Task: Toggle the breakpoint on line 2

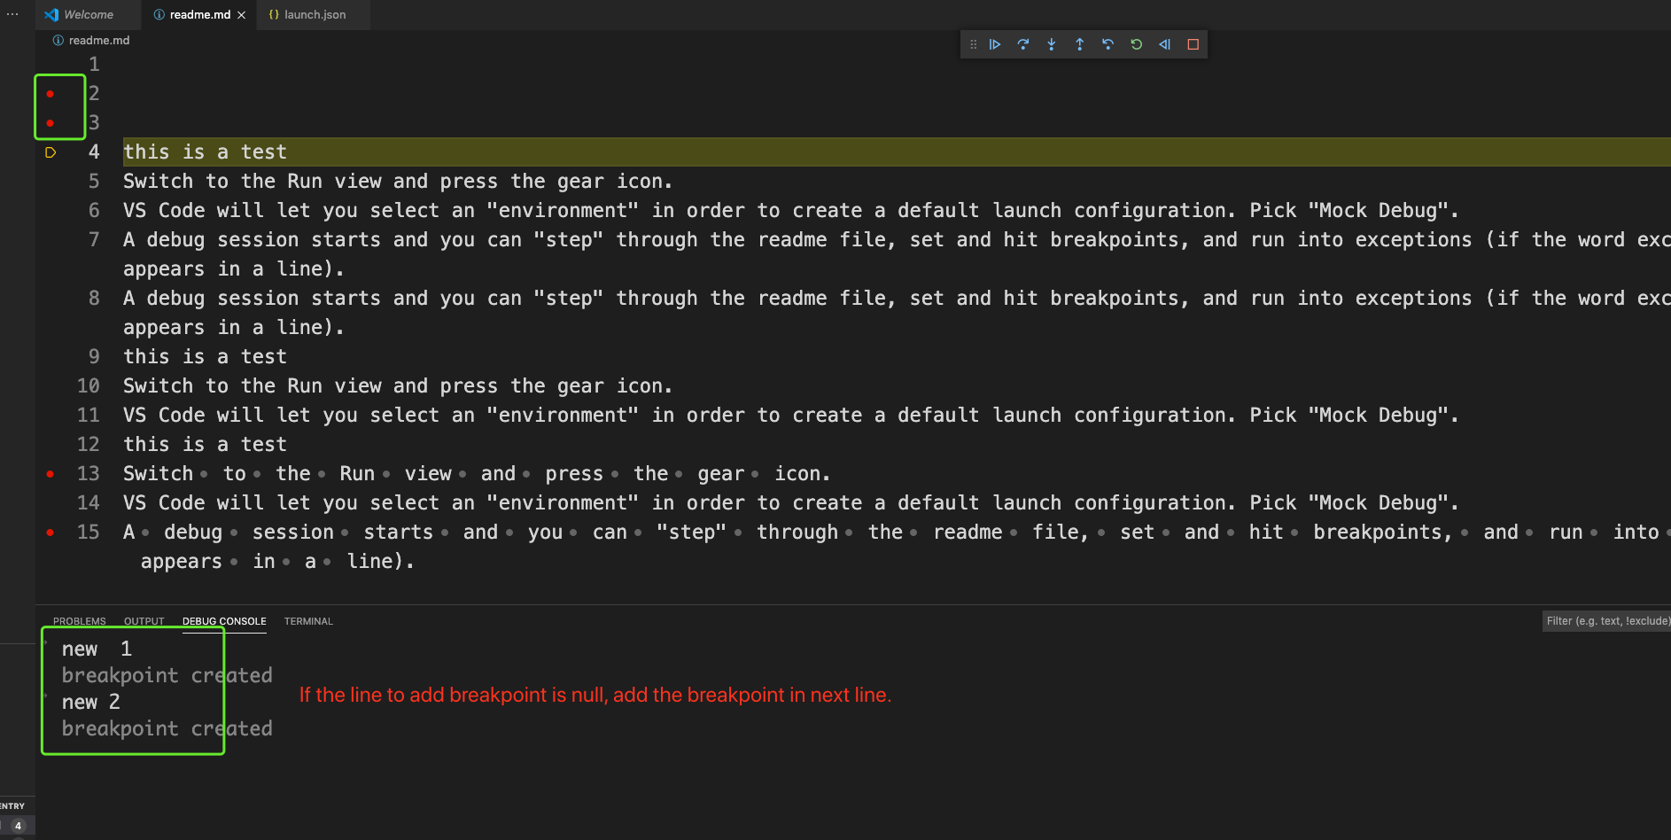Action: coord(50,92)
